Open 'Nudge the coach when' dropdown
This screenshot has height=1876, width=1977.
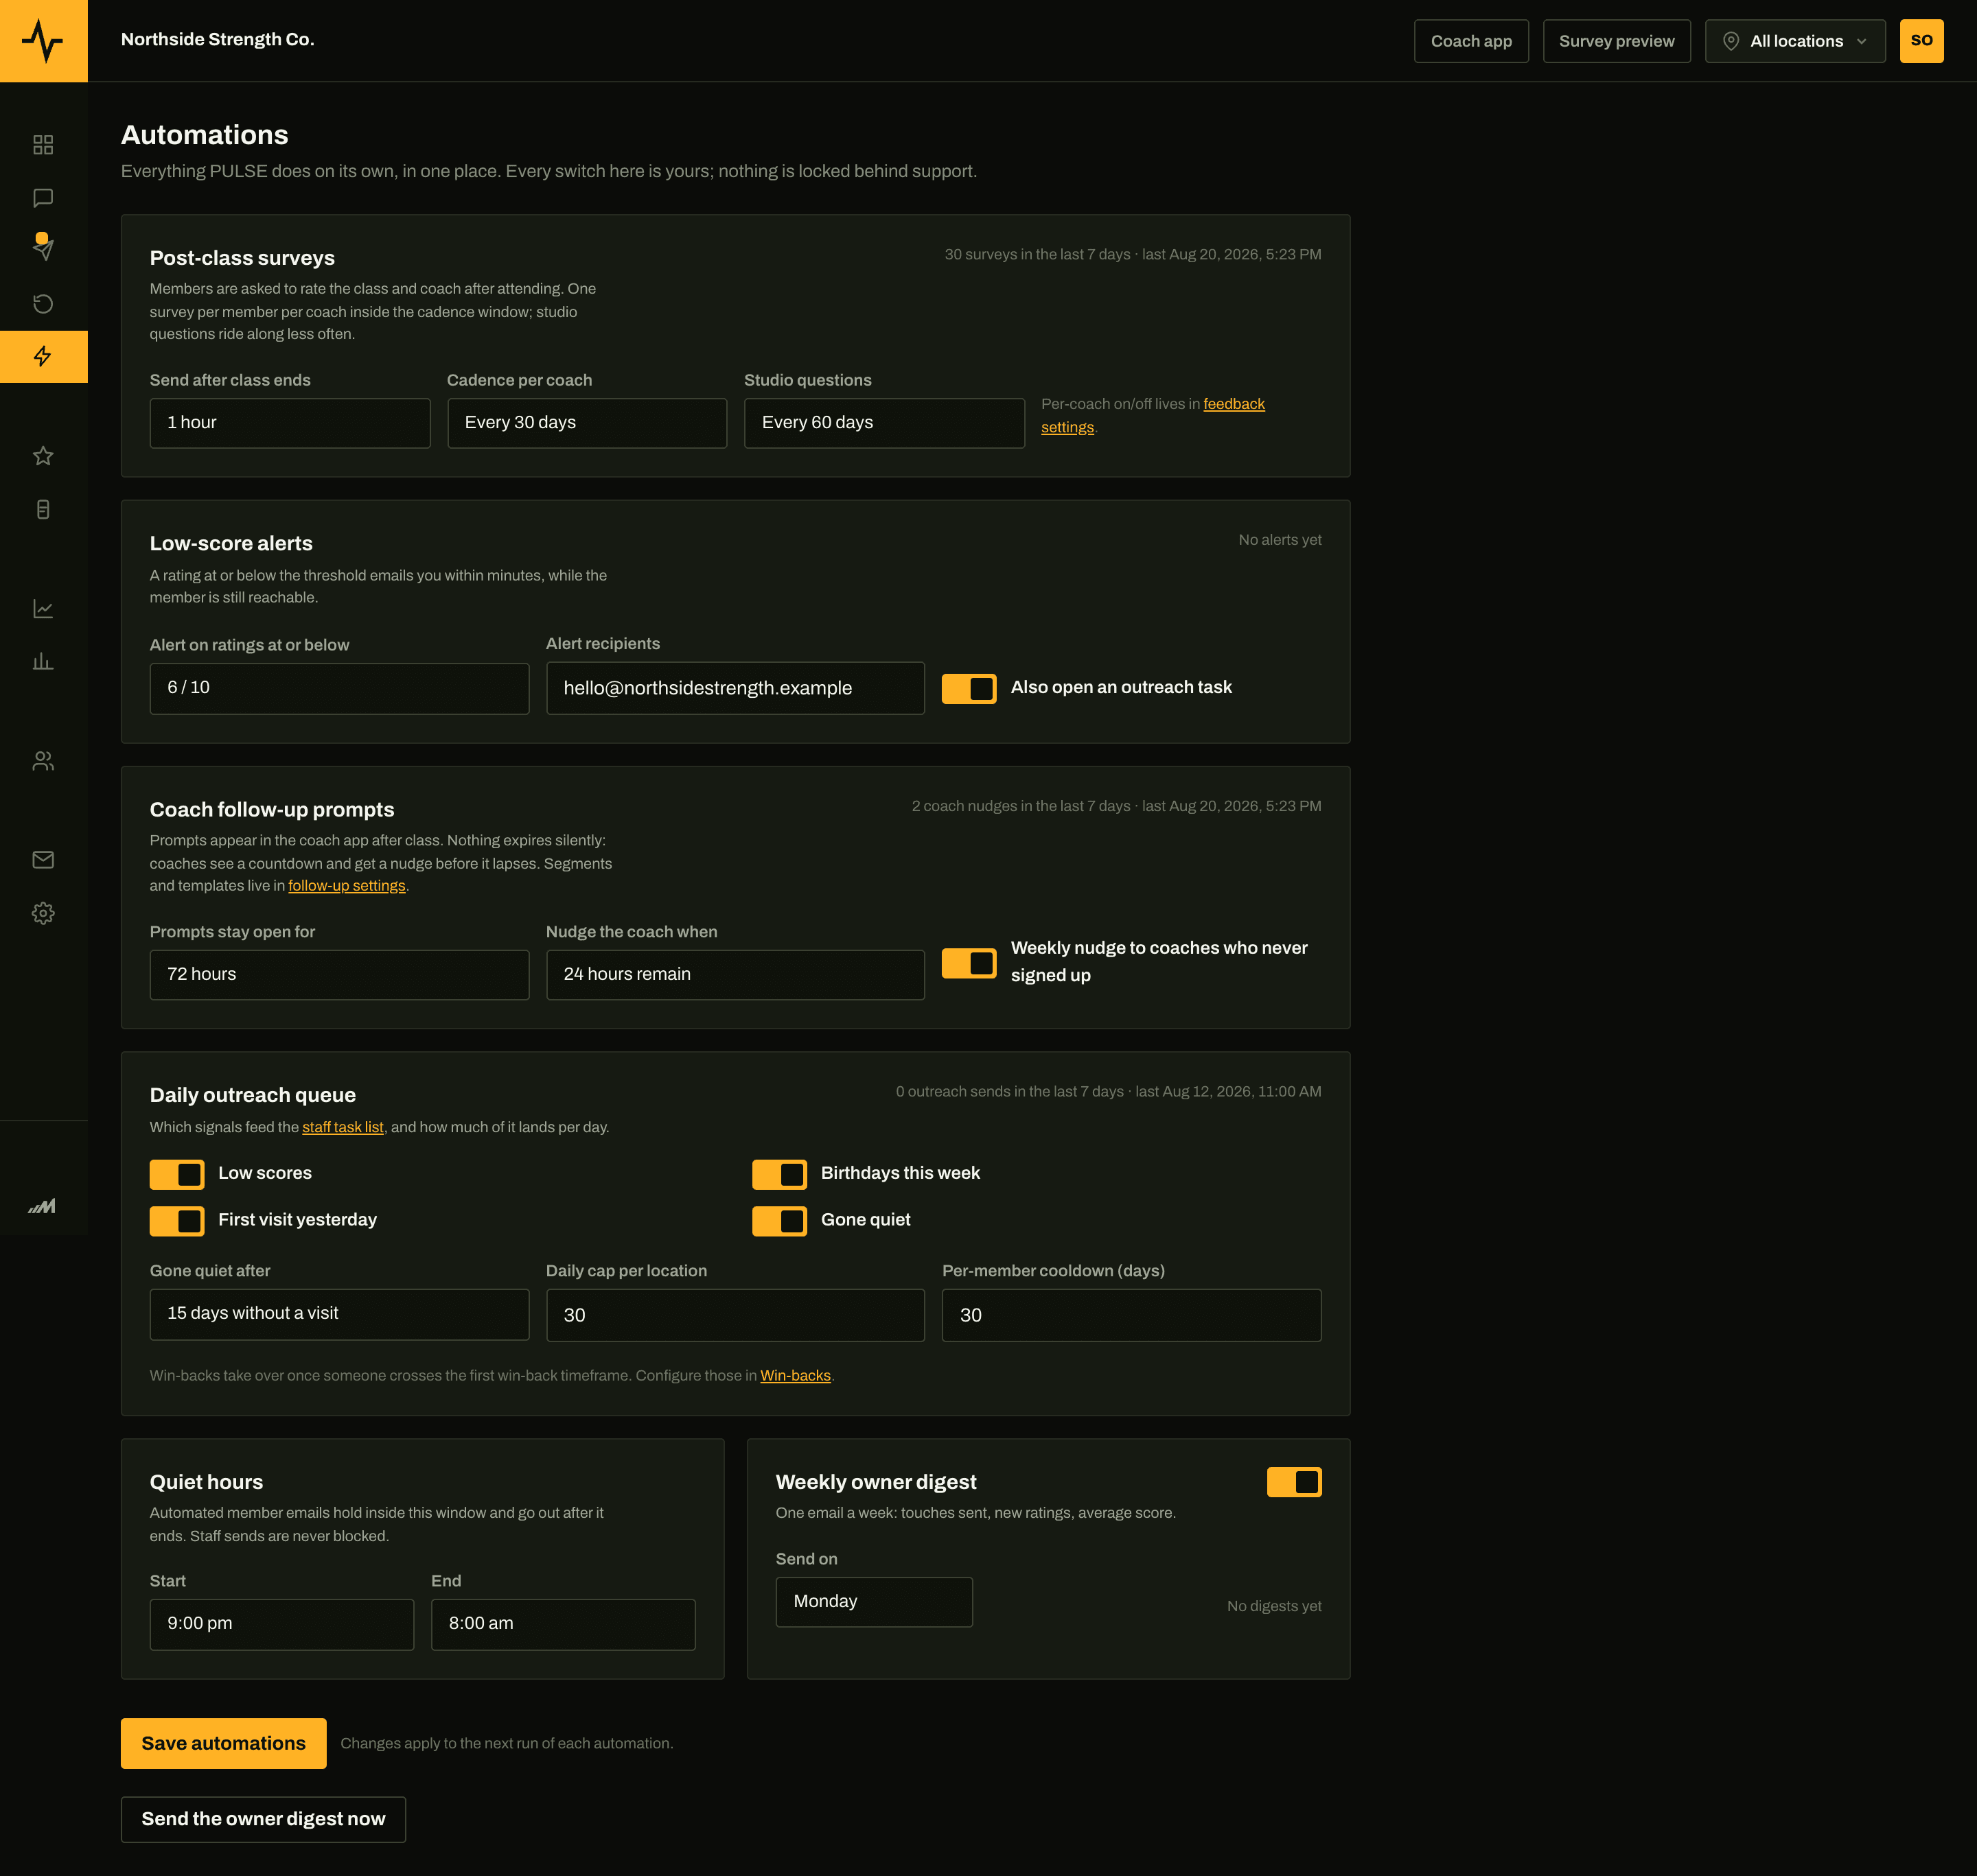(x=735, y=975)
